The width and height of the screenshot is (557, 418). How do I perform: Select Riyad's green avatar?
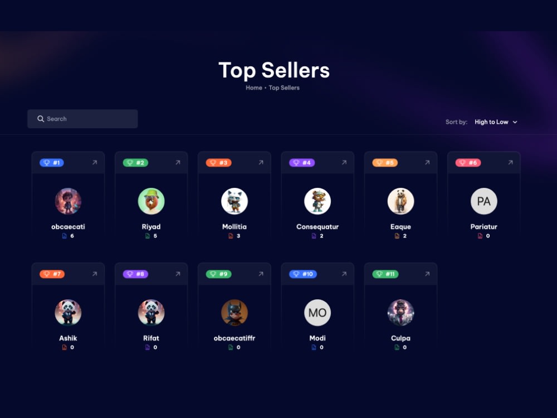[152, 201]
